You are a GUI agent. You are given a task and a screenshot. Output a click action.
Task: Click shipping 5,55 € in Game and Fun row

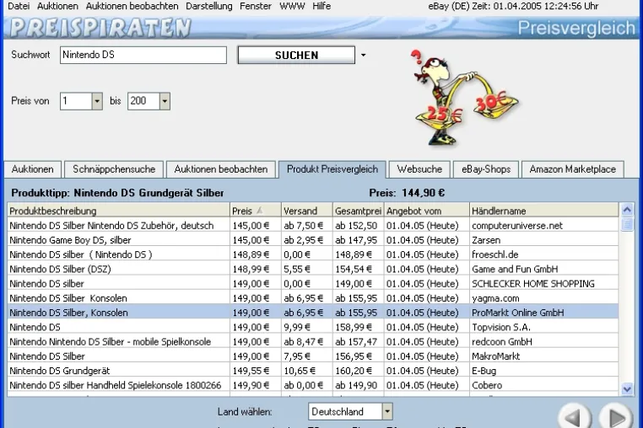(297, 269)
